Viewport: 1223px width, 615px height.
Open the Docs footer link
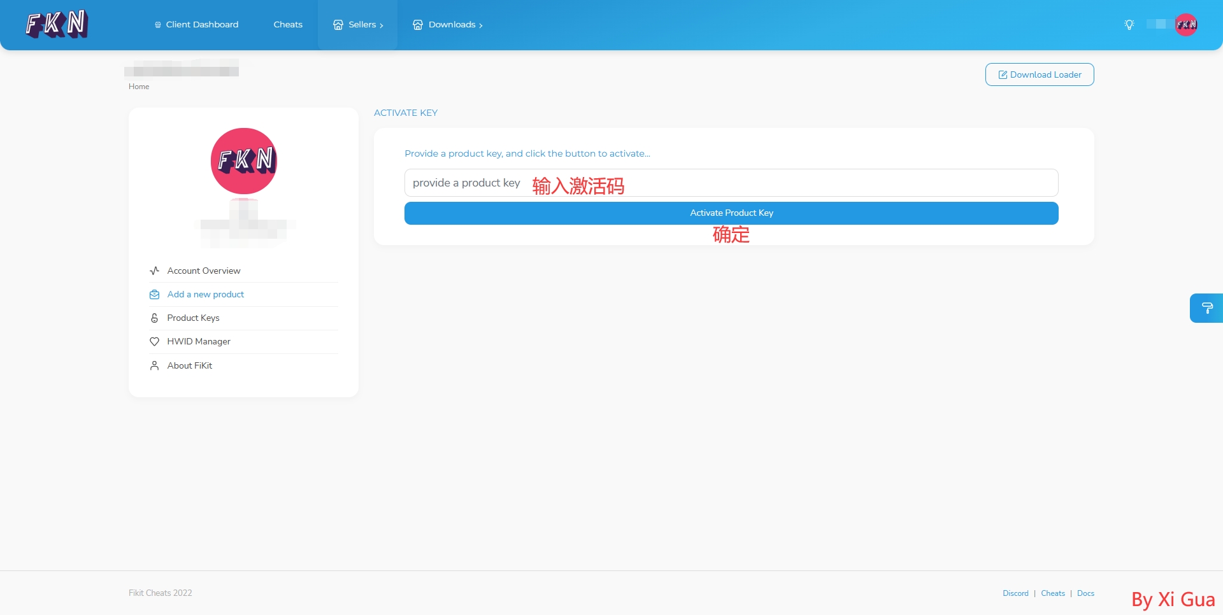pos(1085,593)
